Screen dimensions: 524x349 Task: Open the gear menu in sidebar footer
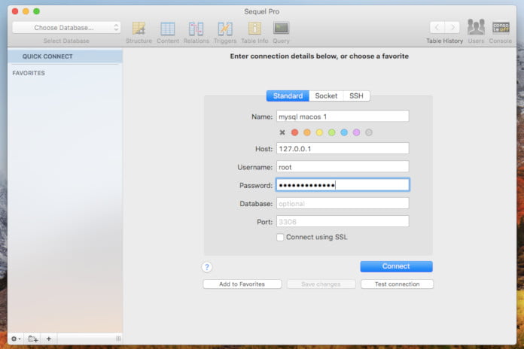pyautogui.click(x=16, y=338)
